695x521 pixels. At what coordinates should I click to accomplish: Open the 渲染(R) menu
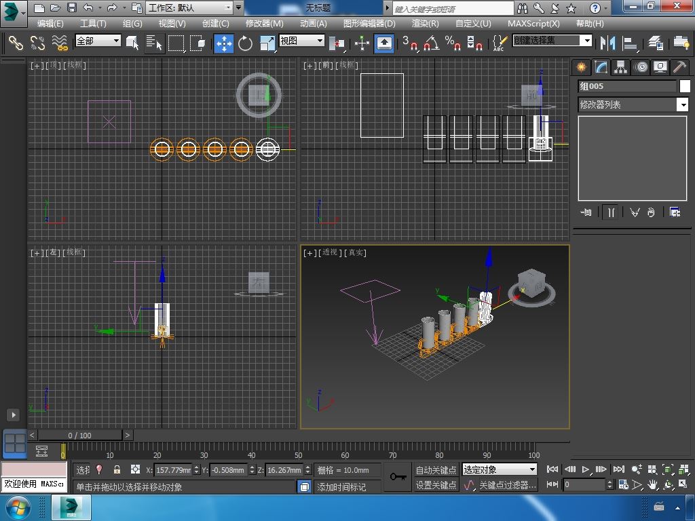click(425, 23)
